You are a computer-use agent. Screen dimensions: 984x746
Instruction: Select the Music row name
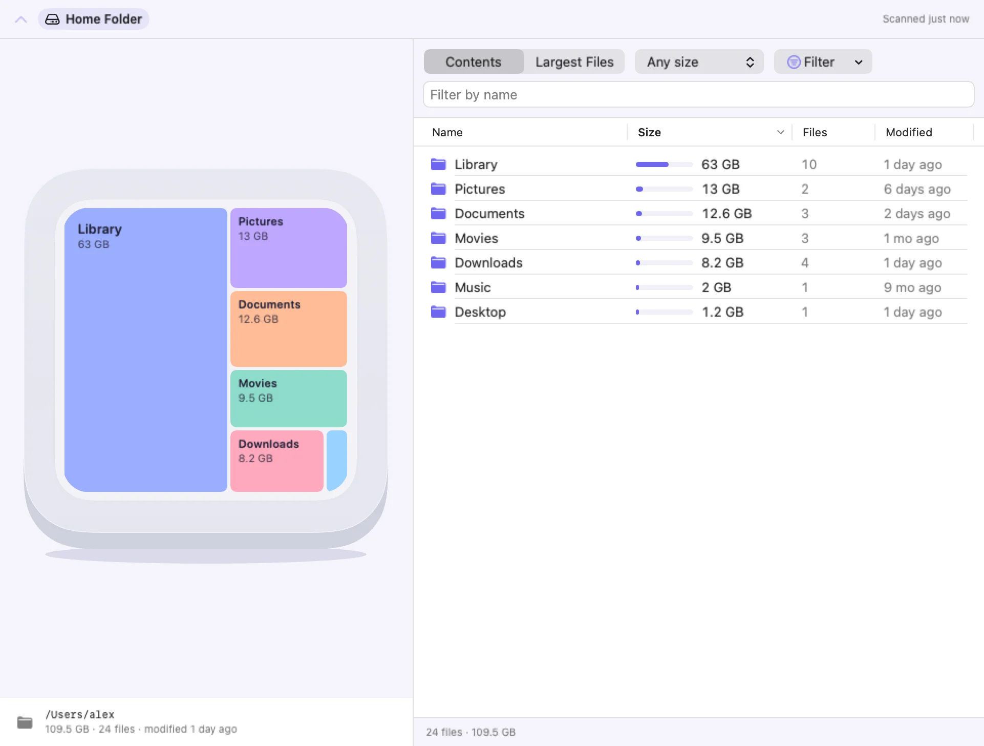pos(473,287)
